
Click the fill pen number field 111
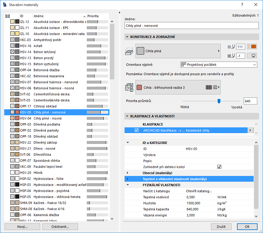click(240, 47)
